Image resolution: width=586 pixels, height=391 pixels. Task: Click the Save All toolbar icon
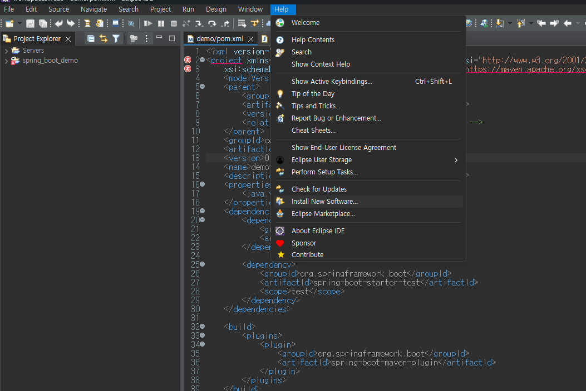(43, 23)
